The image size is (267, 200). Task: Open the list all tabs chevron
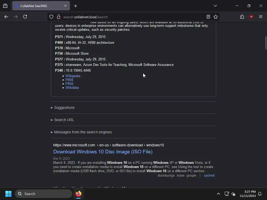tap(215, 6)
